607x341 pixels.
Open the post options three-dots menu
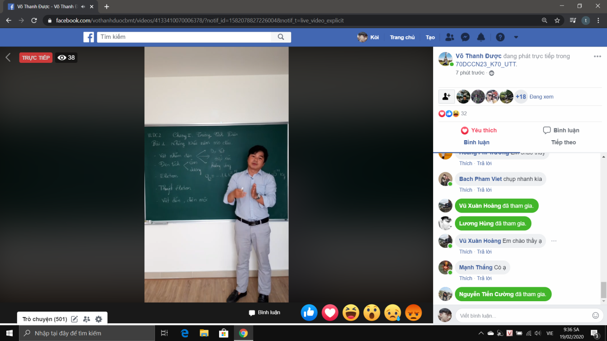(x=597, y=57)
